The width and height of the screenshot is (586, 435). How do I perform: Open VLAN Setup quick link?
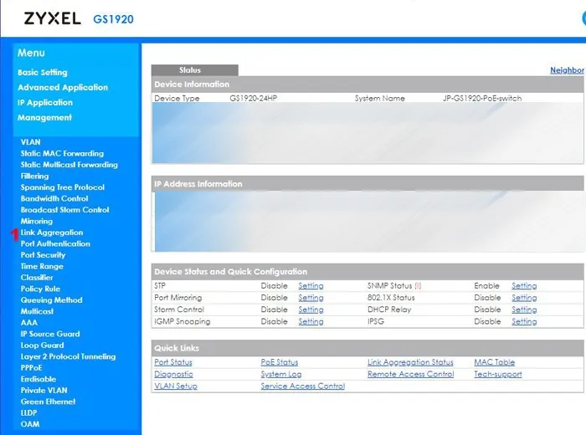[x=176, y=386]
